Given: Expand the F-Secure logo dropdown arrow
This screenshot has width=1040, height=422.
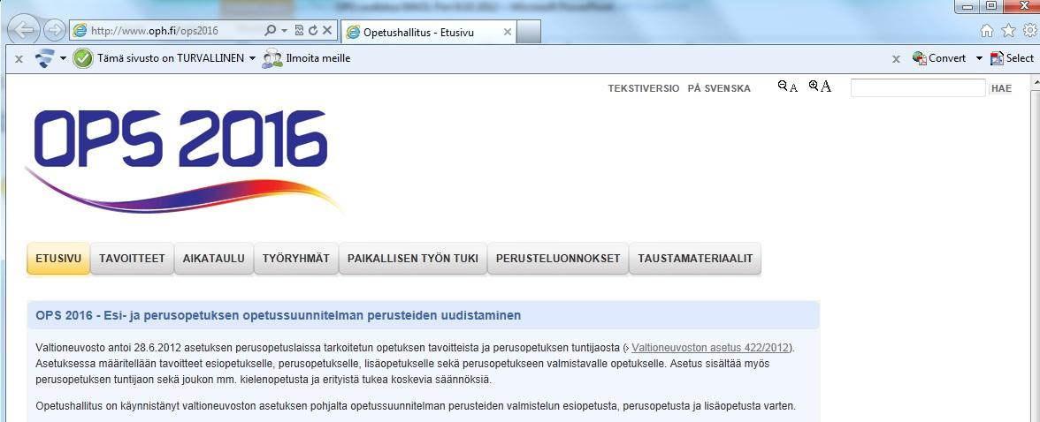Looking at the screenshot, I should point(63,58).
